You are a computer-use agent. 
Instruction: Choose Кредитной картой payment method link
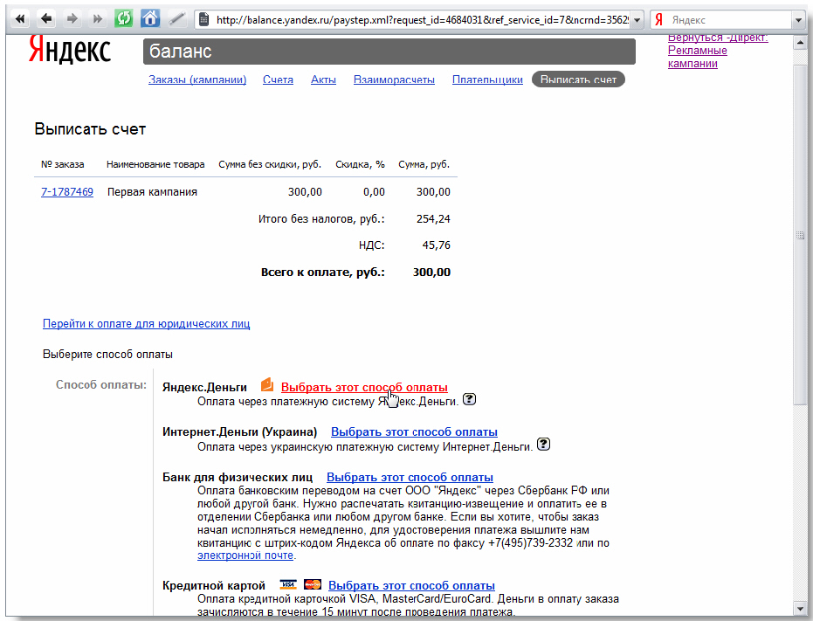411,585
